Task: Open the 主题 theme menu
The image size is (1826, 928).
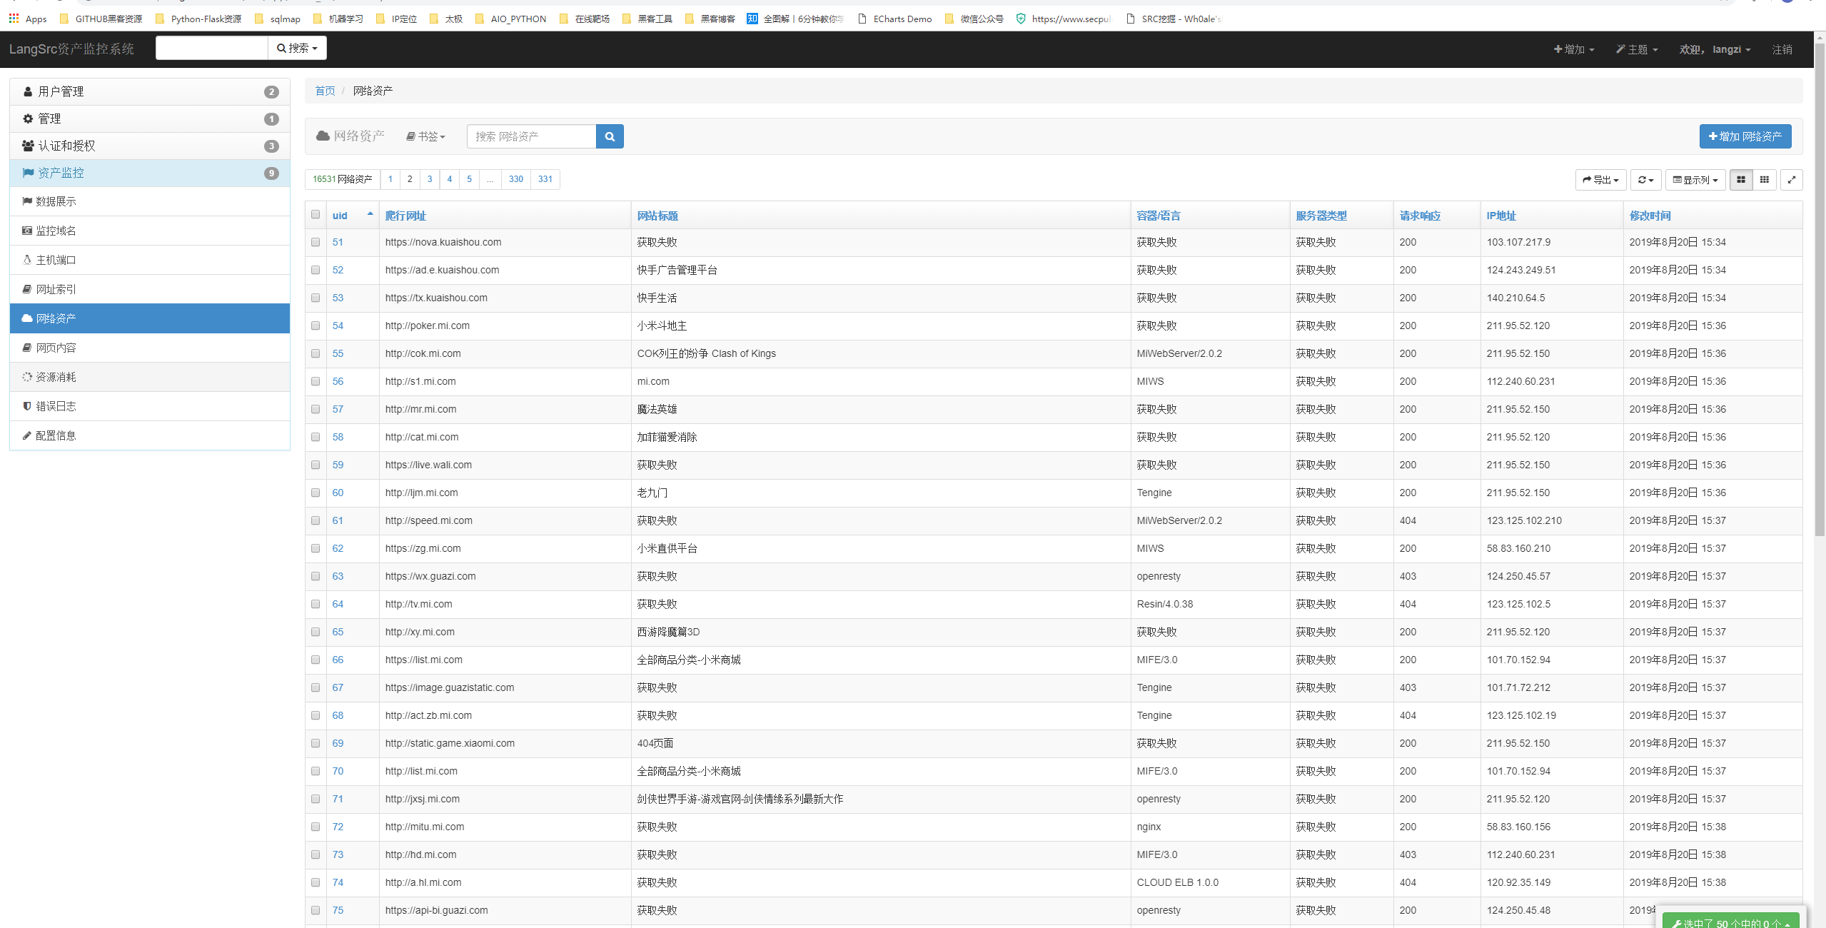Action: point(1636,49)
